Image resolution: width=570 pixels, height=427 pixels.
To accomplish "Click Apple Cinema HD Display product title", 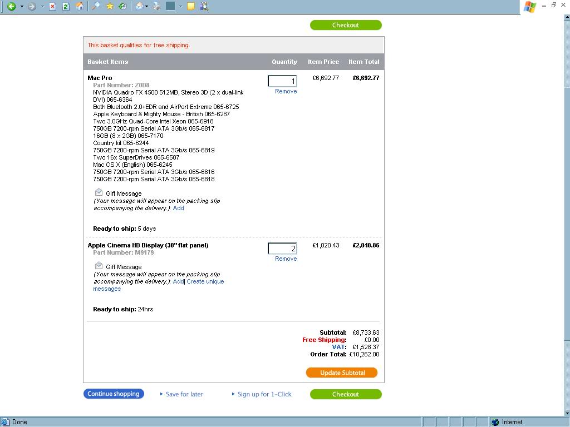I will click(x=148, y=245).
